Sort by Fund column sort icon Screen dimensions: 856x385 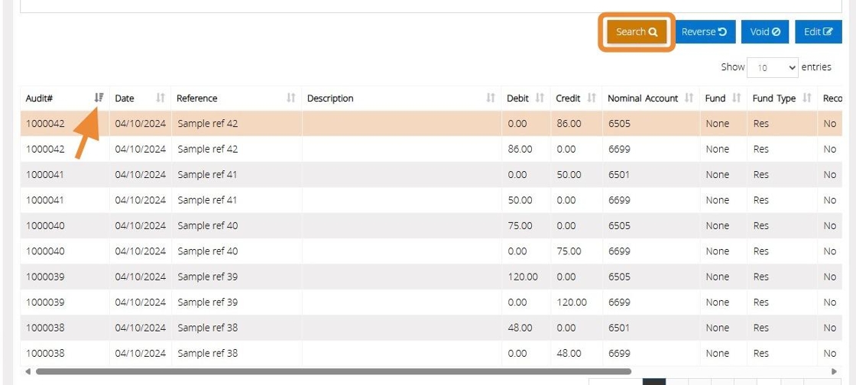[x=737, y=98]
